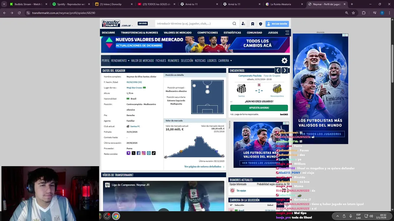Viewport: 394px width, 221px height.
Task: Open new browser tab
Action: point(352,4)
